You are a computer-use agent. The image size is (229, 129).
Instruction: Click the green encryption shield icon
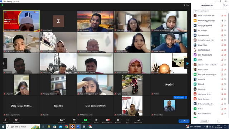3,5
